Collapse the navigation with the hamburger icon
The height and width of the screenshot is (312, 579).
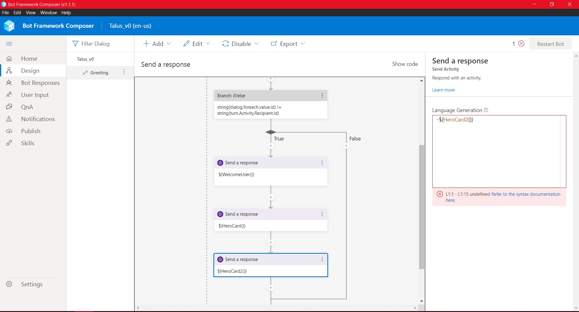pos(9,43)
